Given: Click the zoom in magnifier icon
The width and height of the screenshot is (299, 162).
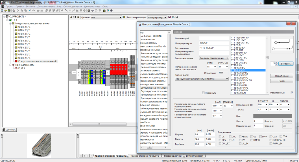Looking at the screenshot, I should coord(78,17).
